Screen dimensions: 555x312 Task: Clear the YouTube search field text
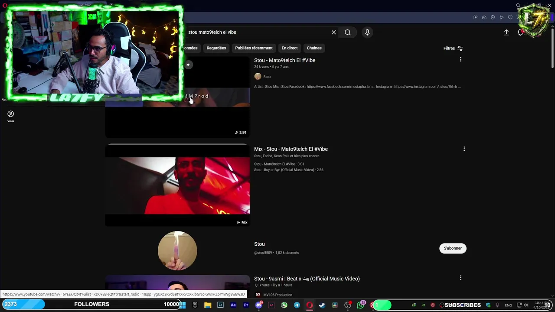pos(334,32)
